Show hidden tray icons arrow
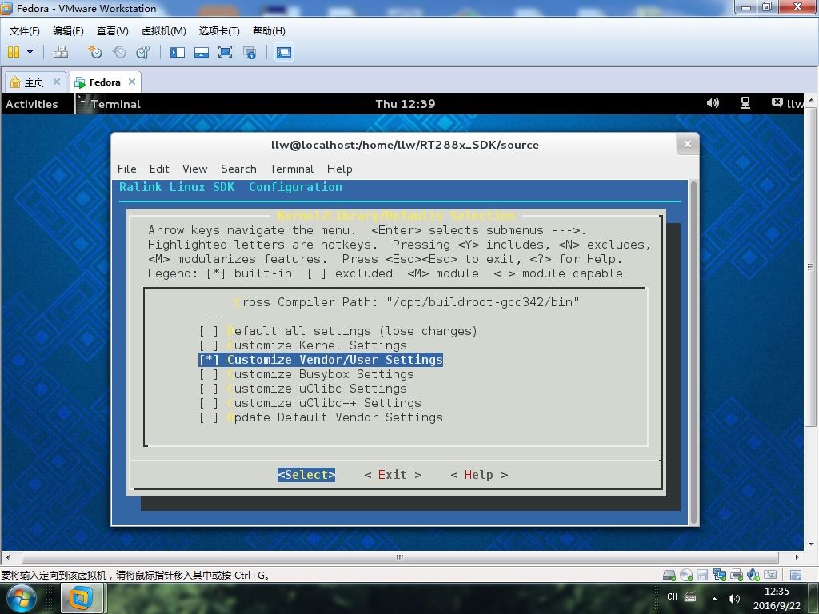819x614 pixels. click(x=714, y=598)
